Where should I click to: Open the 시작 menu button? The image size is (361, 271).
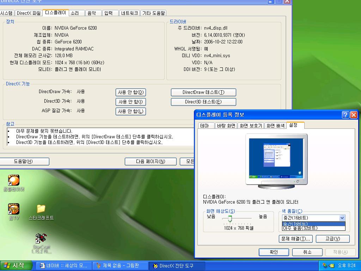(x=16, y=266)
